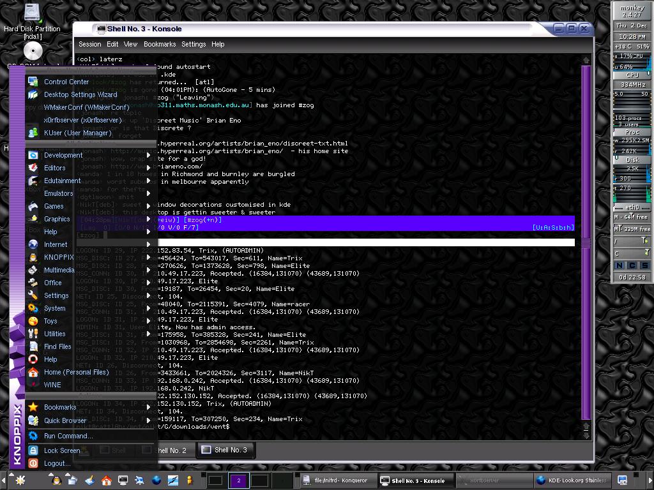Viewport: 654px width, 490px height.
Task: Open the Home folder icon in the taskbar panel
Action: click(106, 480)
